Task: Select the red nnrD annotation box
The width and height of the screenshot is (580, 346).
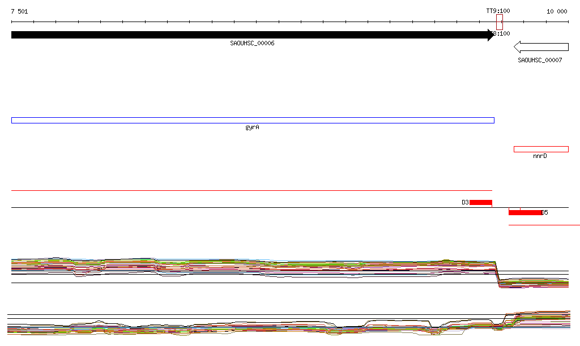Action: [x=541, y=149]
